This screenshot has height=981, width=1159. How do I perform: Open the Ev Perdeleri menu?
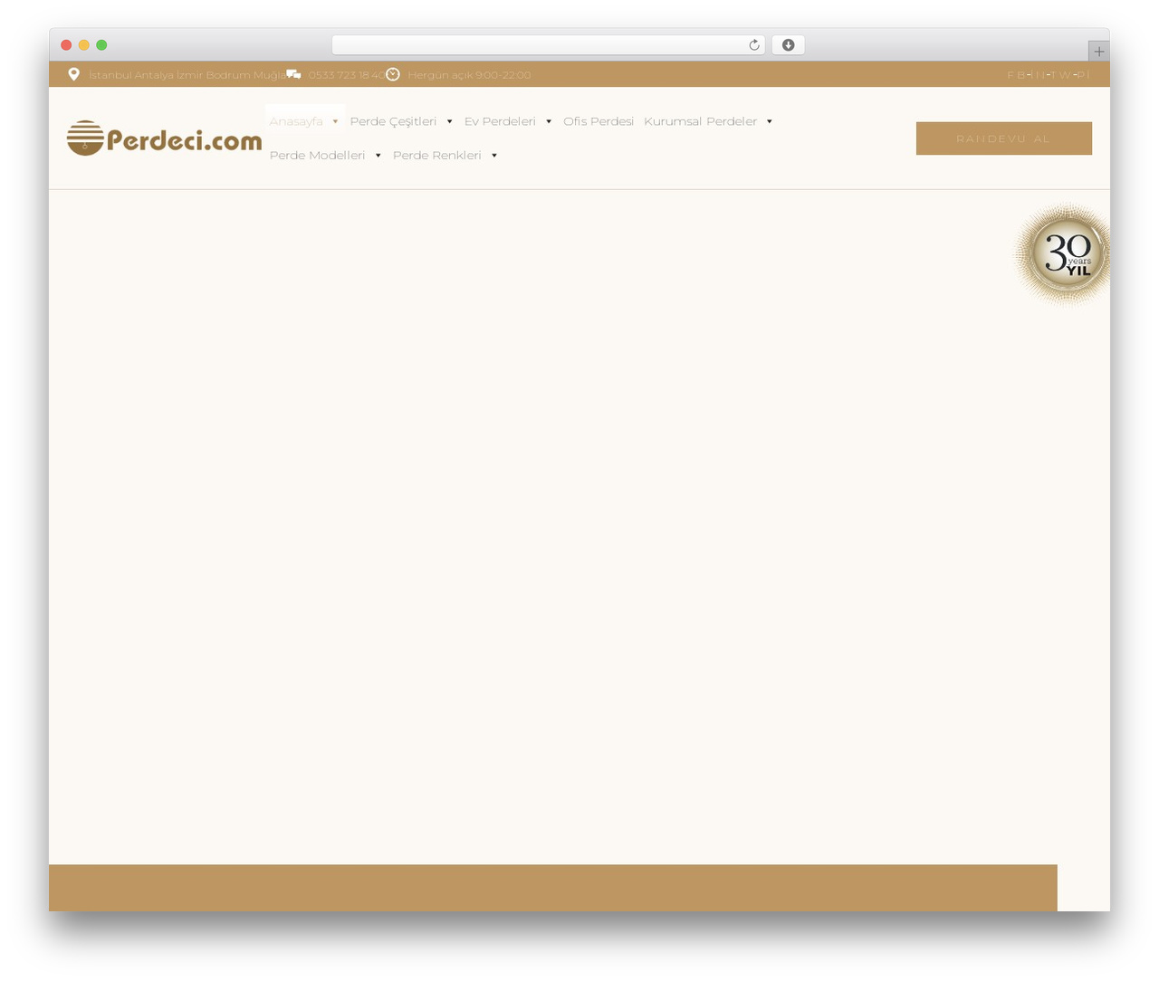[x=500, y=121]
